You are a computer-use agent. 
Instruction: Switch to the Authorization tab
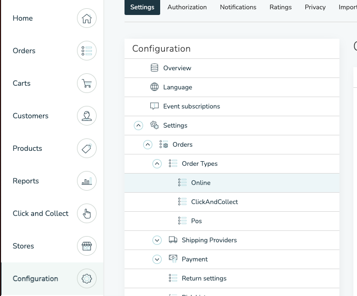[187, 7]
